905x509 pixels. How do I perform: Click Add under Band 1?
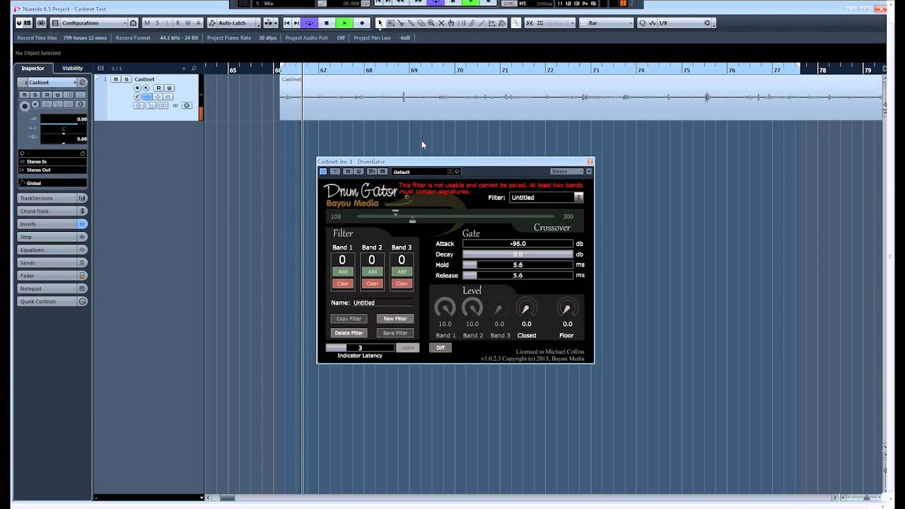pos(342,271)
